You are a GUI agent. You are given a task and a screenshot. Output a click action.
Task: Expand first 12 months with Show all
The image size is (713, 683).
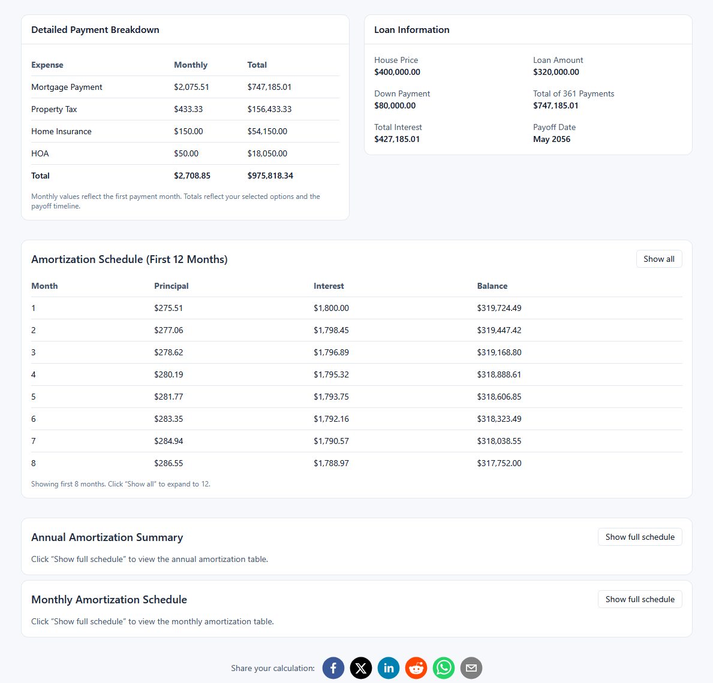point(658,259)
